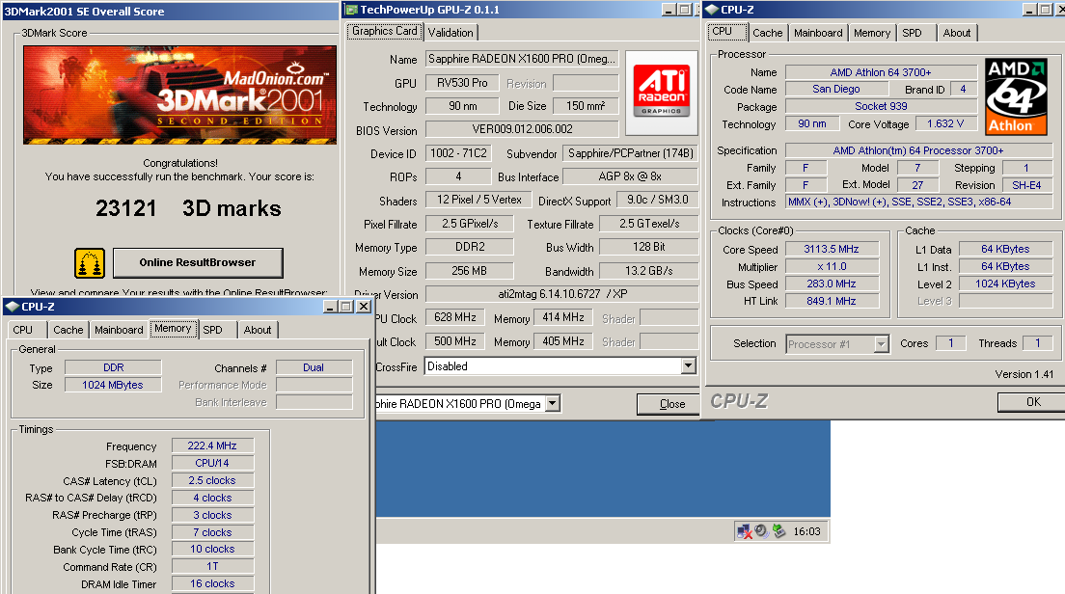Select CPU tab in right CPU-Z window

pyautogui.click(x=726, y=31)
